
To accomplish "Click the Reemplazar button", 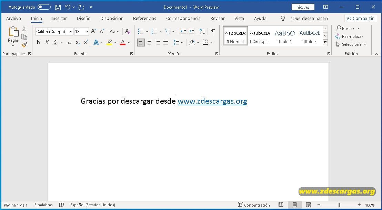I will (x=349, y=36).
